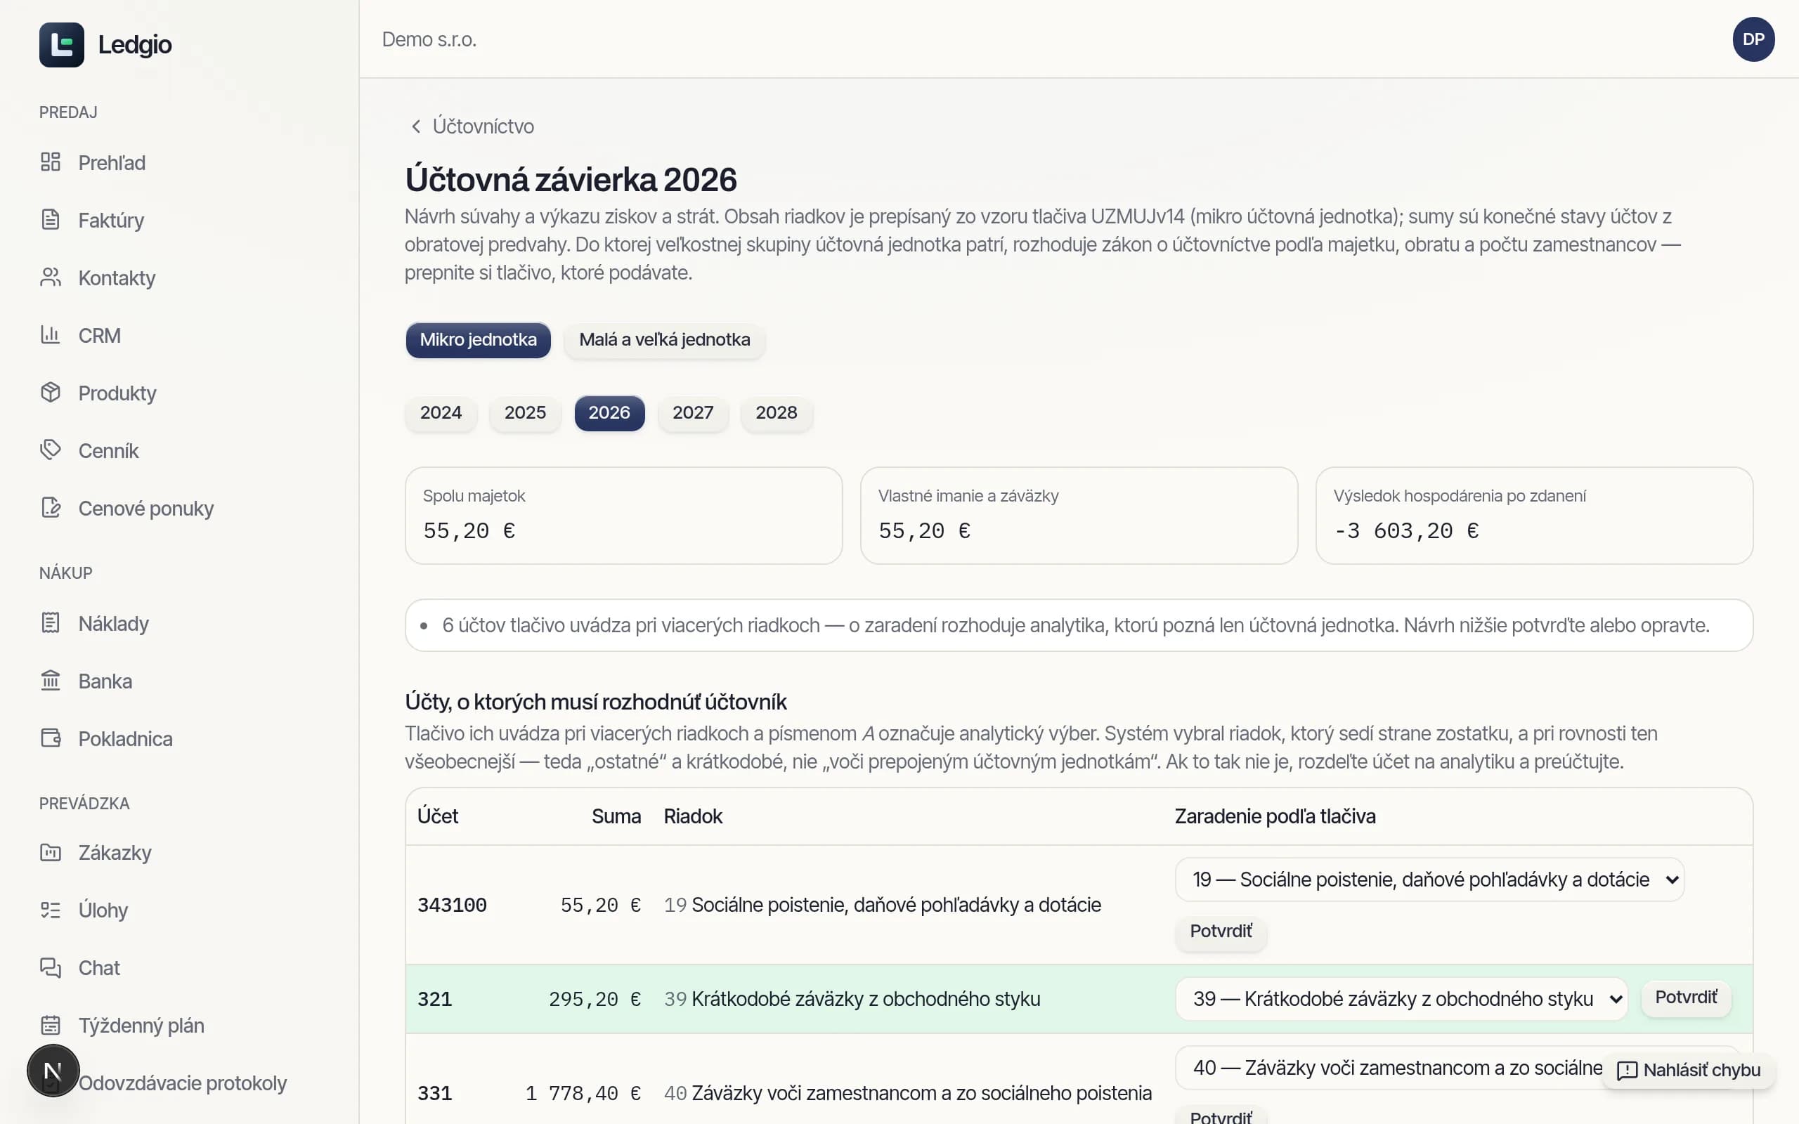Image resolution: width=1799 pixels, height=1124 pixels.
Task: Open Pokladnica wallet icon in sidebar
Action: (51, 738)
